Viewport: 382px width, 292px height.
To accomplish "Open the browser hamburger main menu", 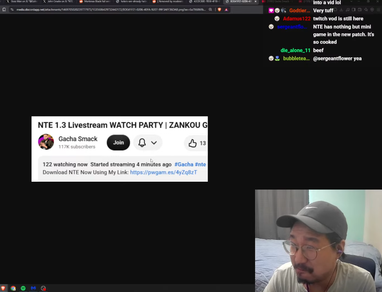I will (x=378, y=10).
